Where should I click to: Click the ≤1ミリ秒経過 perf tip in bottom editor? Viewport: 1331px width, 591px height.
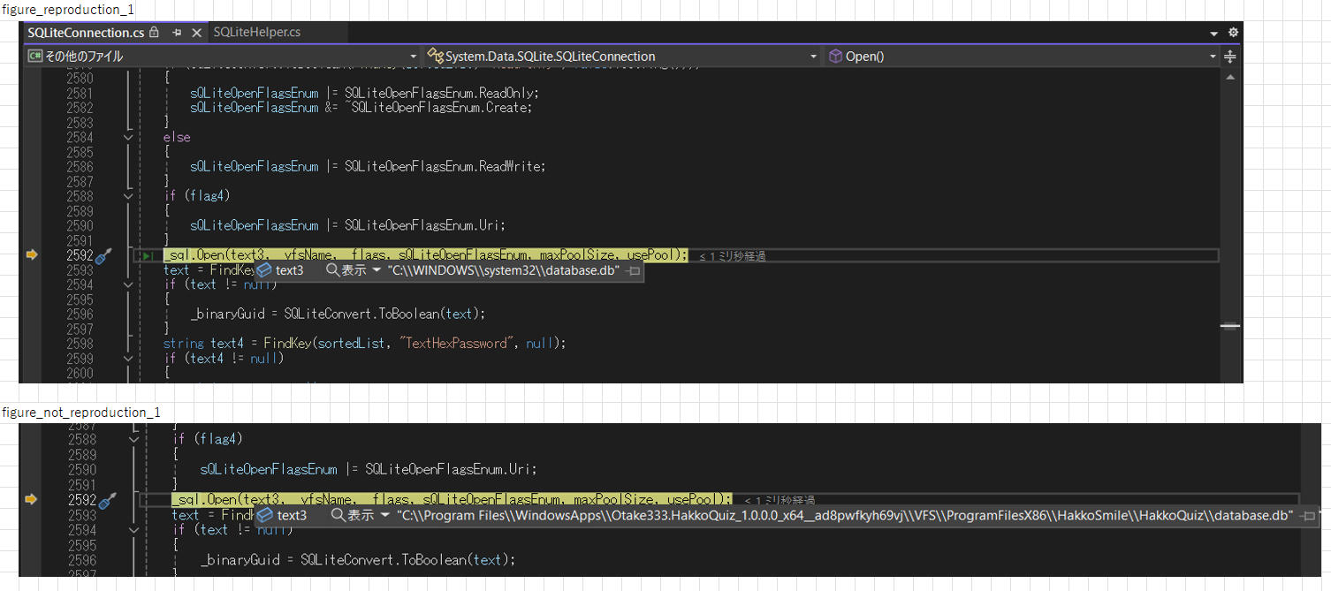tap(780, 501)
